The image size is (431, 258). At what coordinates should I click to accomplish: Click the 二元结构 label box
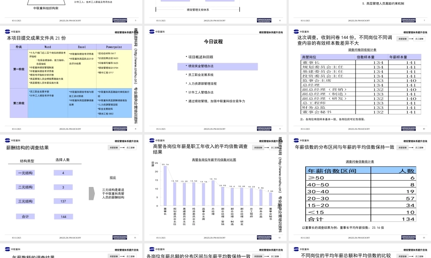click(x=25, y=187)
